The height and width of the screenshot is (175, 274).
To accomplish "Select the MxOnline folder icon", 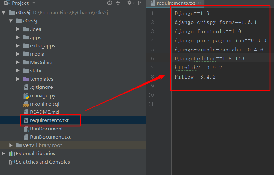I will [26, 62].
